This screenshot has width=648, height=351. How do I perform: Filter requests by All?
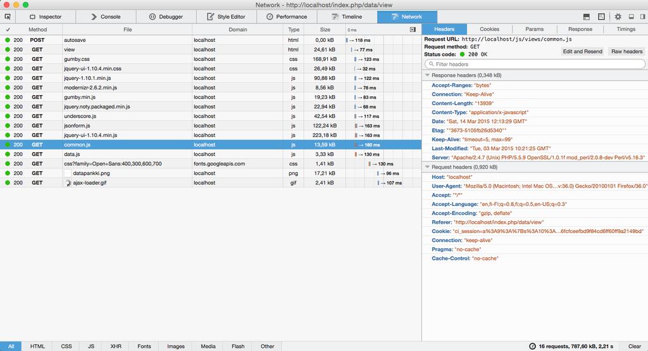[x=11, y=346]
